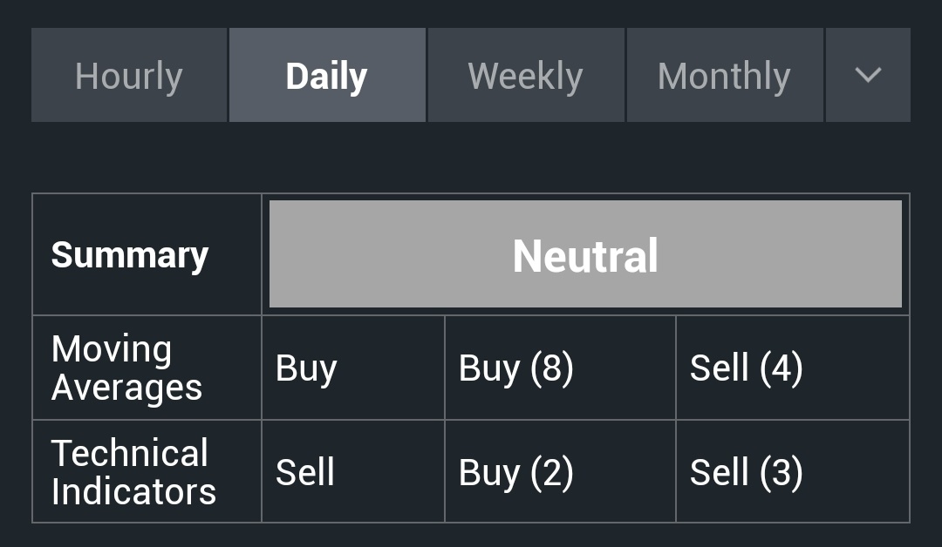This screenshot has height=547, width=942.
Task: Select the Moving Averages row label
Action: (x=126, y=368)
